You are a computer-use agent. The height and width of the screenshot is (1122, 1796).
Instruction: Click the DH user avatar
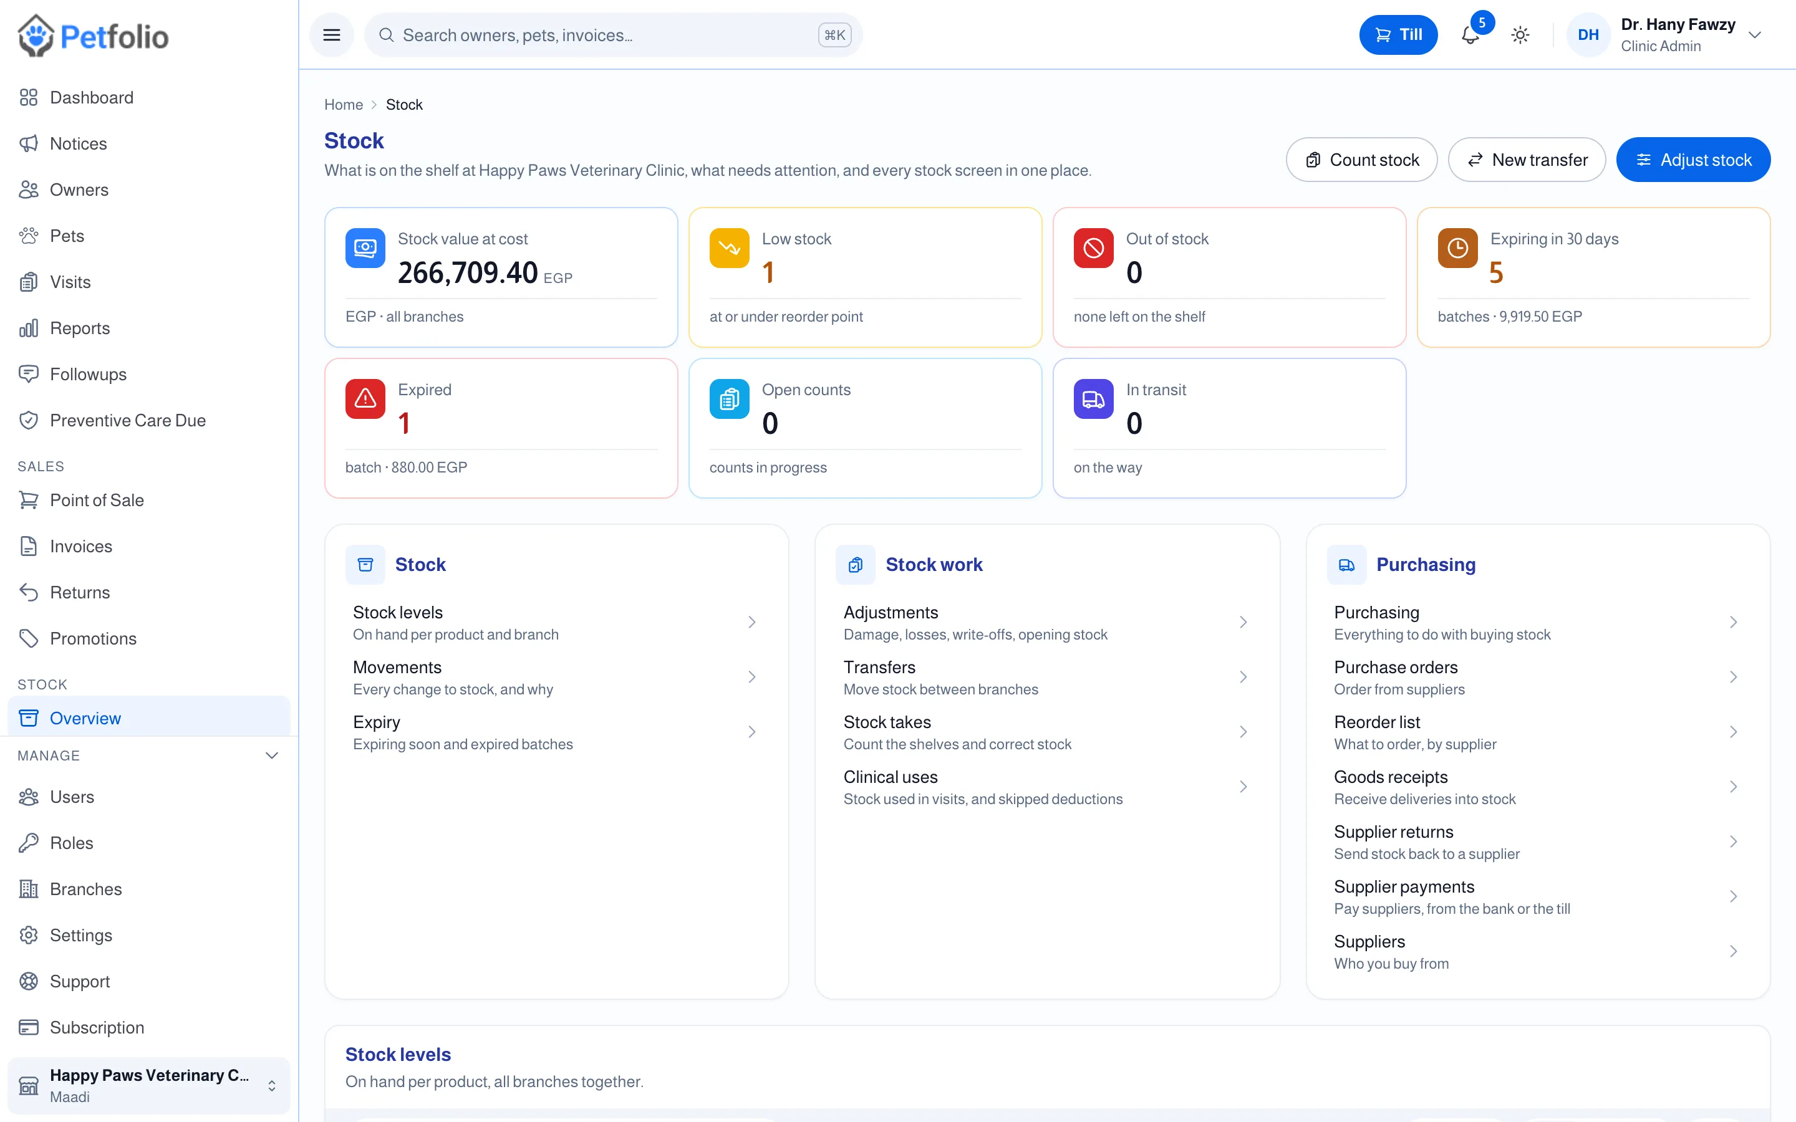click(x=1588, y=35)
